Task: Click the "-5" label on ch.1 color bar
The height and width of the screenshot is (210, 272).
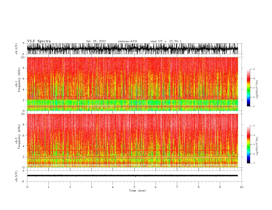Action: pos(253,88)
